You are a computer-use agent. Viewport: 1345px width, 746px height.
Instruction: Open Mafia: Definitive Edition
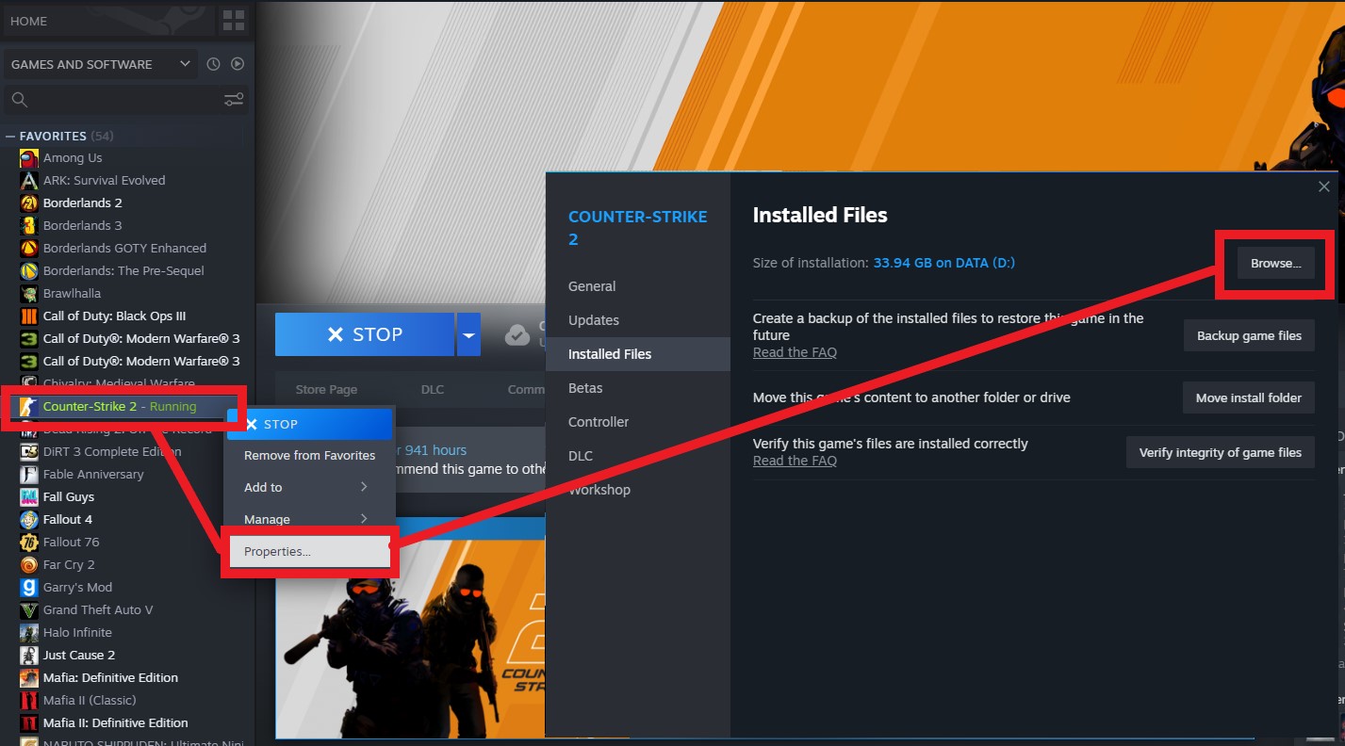click(x=110, y=678)
